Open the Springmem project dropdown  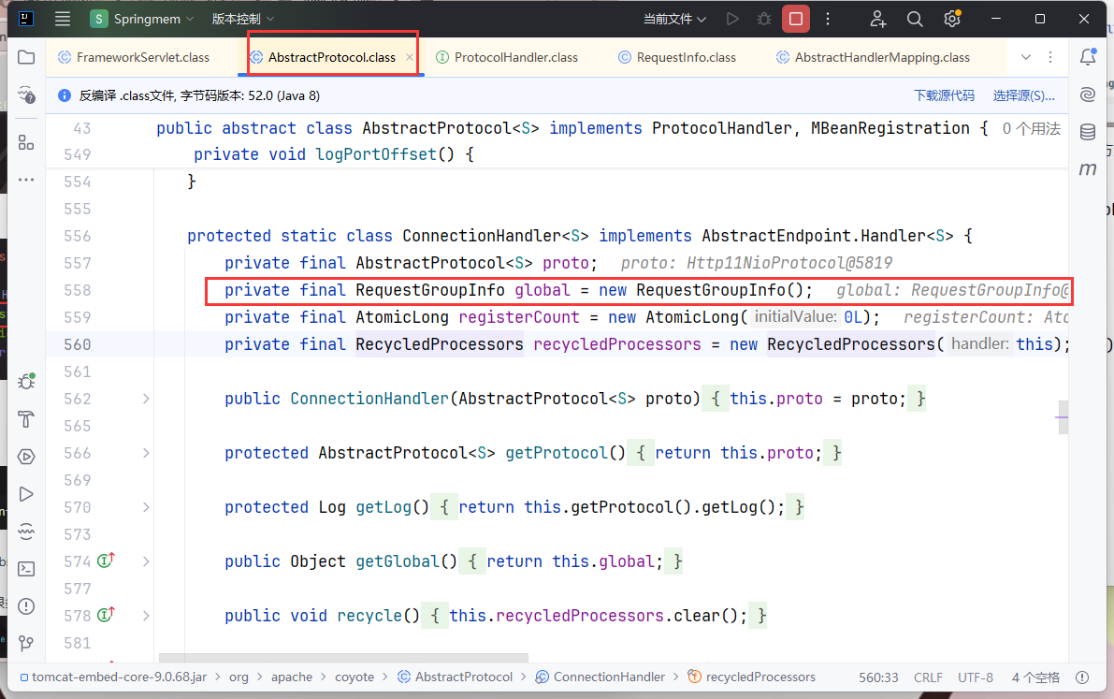pyautogui.click(x=142, y=19)
